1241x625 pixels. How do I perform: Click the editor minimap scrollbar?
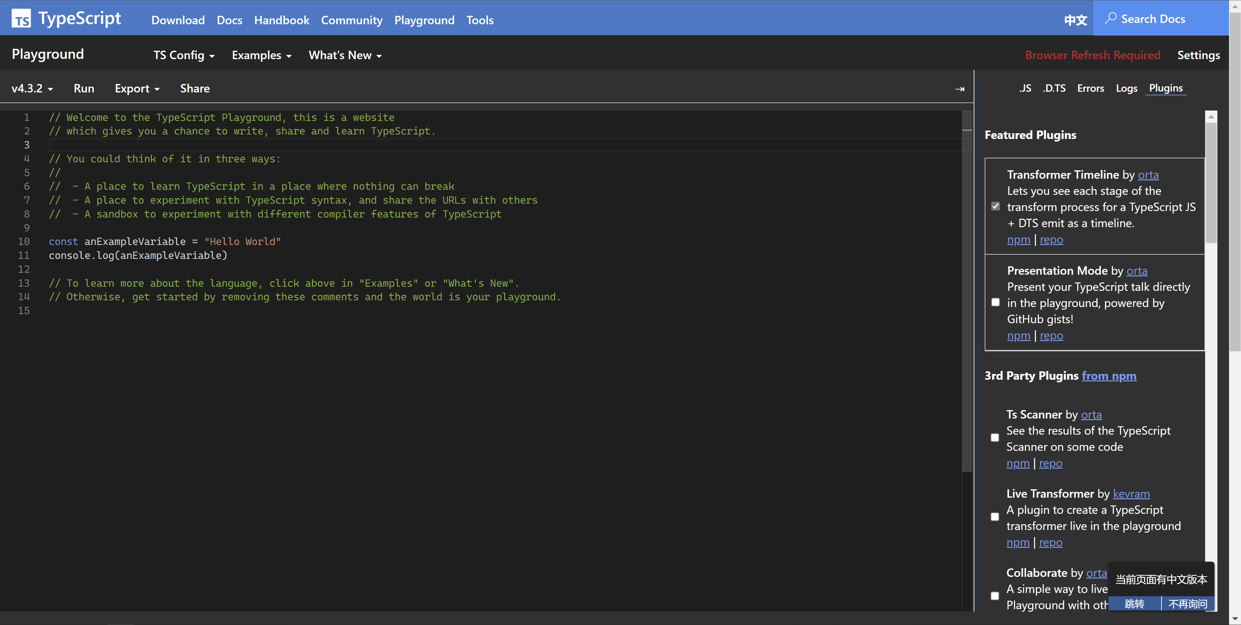(x=967, y=291)
